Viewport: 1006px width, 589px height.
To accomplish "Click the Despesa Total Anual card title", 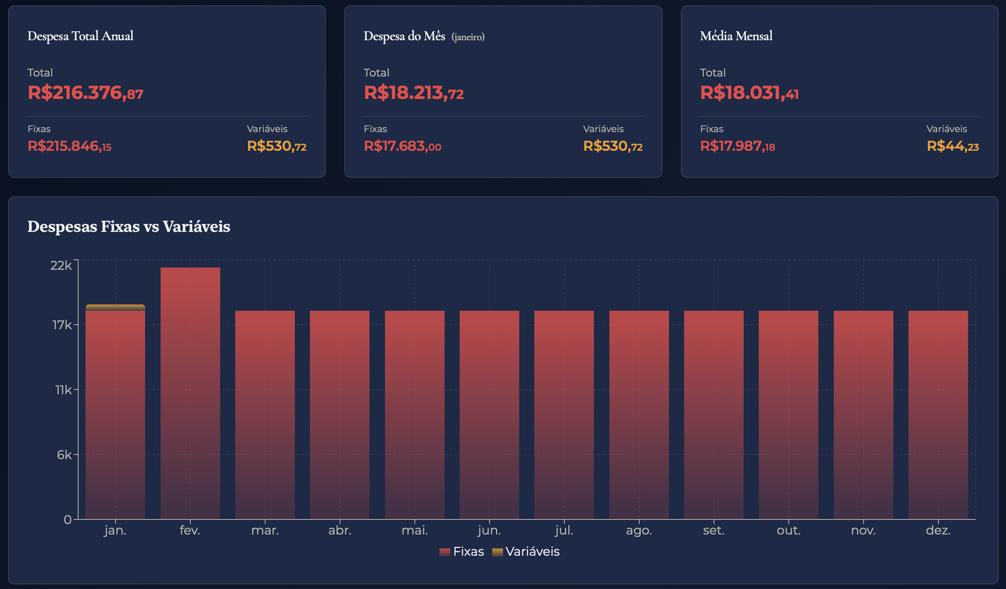I will pos(80,36).
